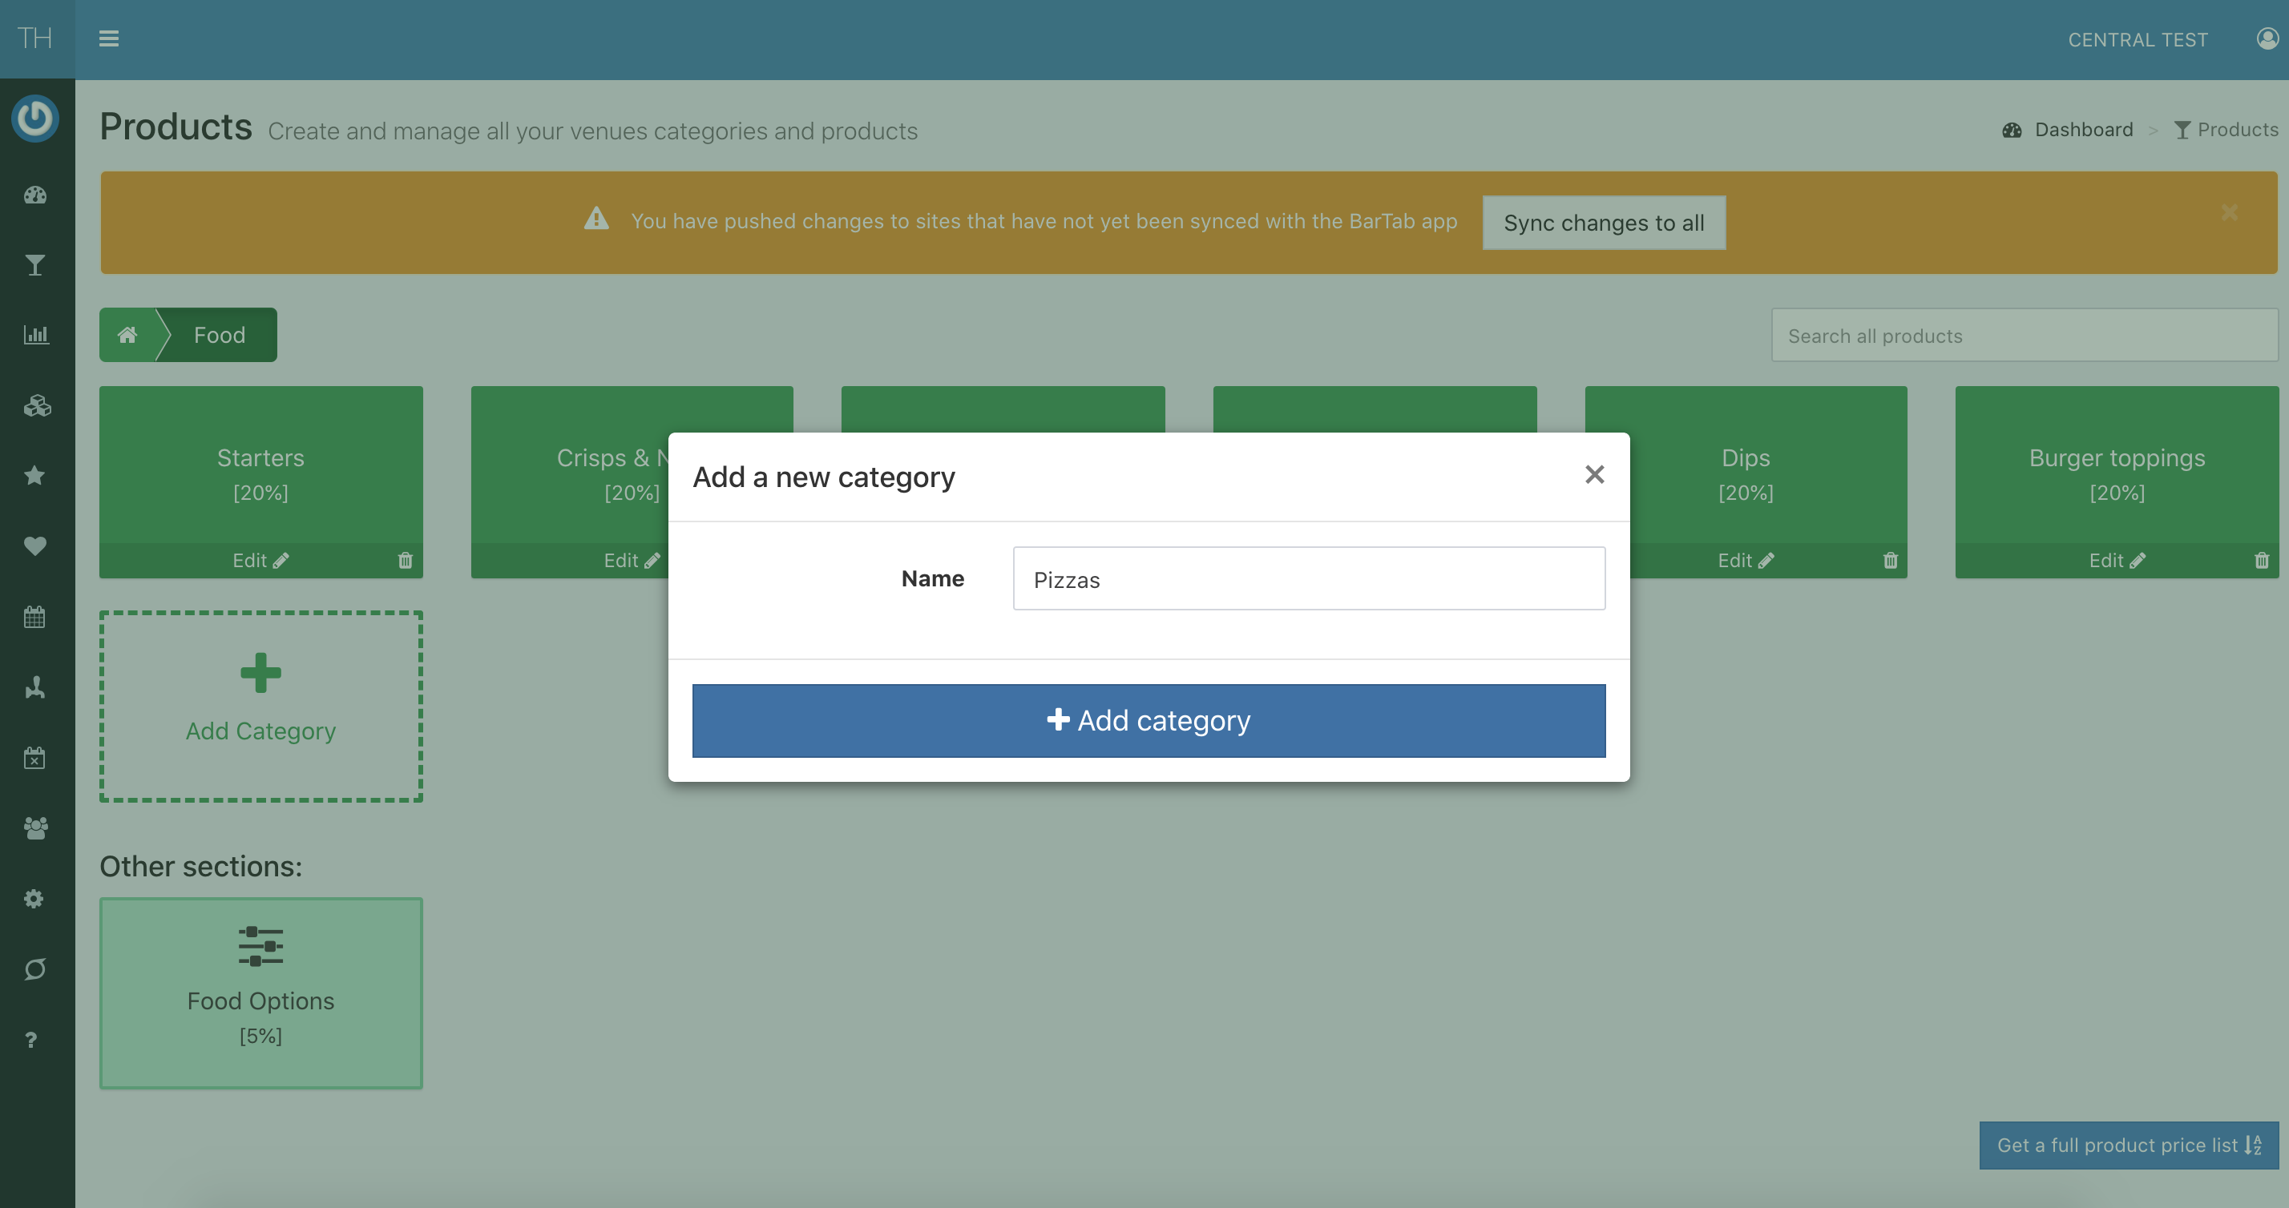Open the cocktail glass products sidebar icon

pyautogui.click(x=35, y=264)
